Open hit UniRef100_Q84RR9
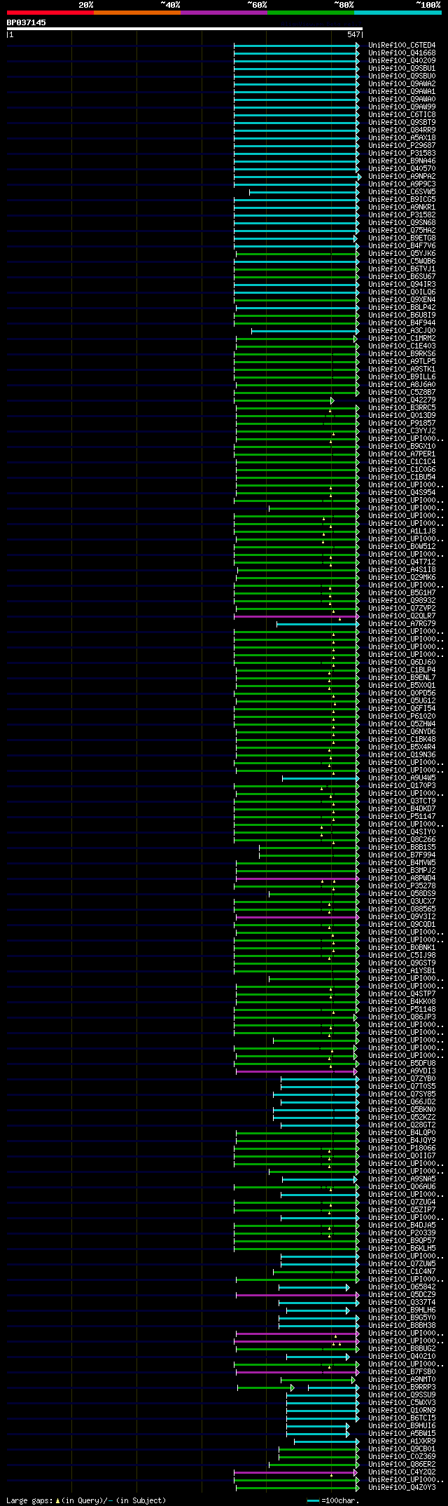 coord(402,130)
